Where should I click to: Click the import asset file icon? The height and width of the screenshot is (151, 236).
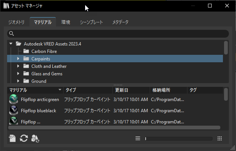click(12, 138)
